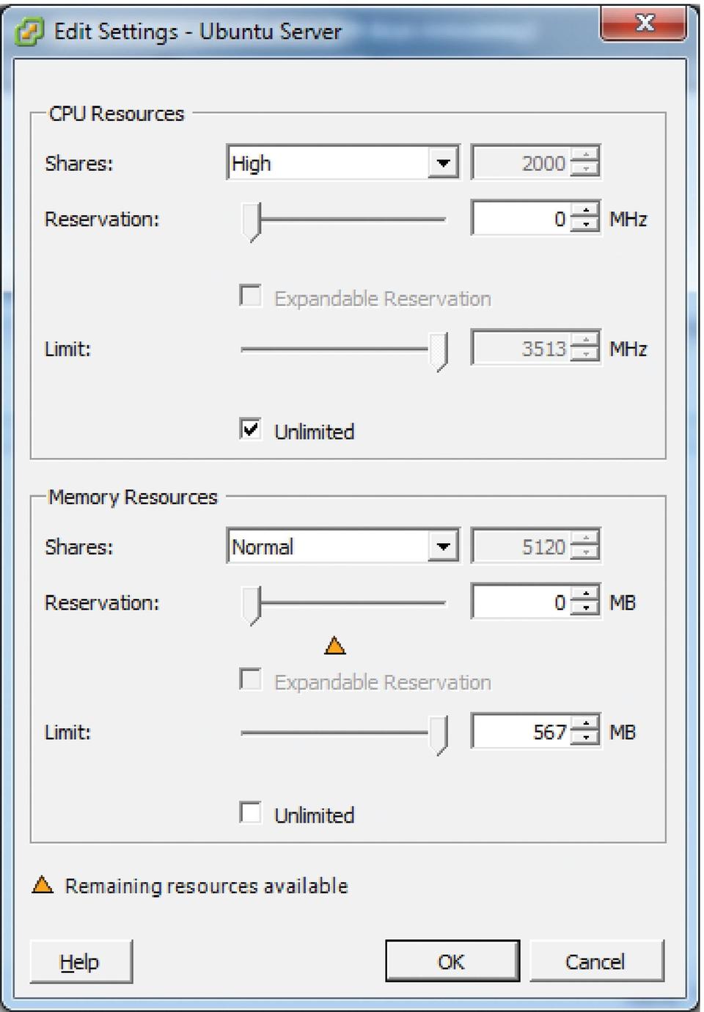Click the warning icon beside Remaining resources available

click(x=43, y=885)
